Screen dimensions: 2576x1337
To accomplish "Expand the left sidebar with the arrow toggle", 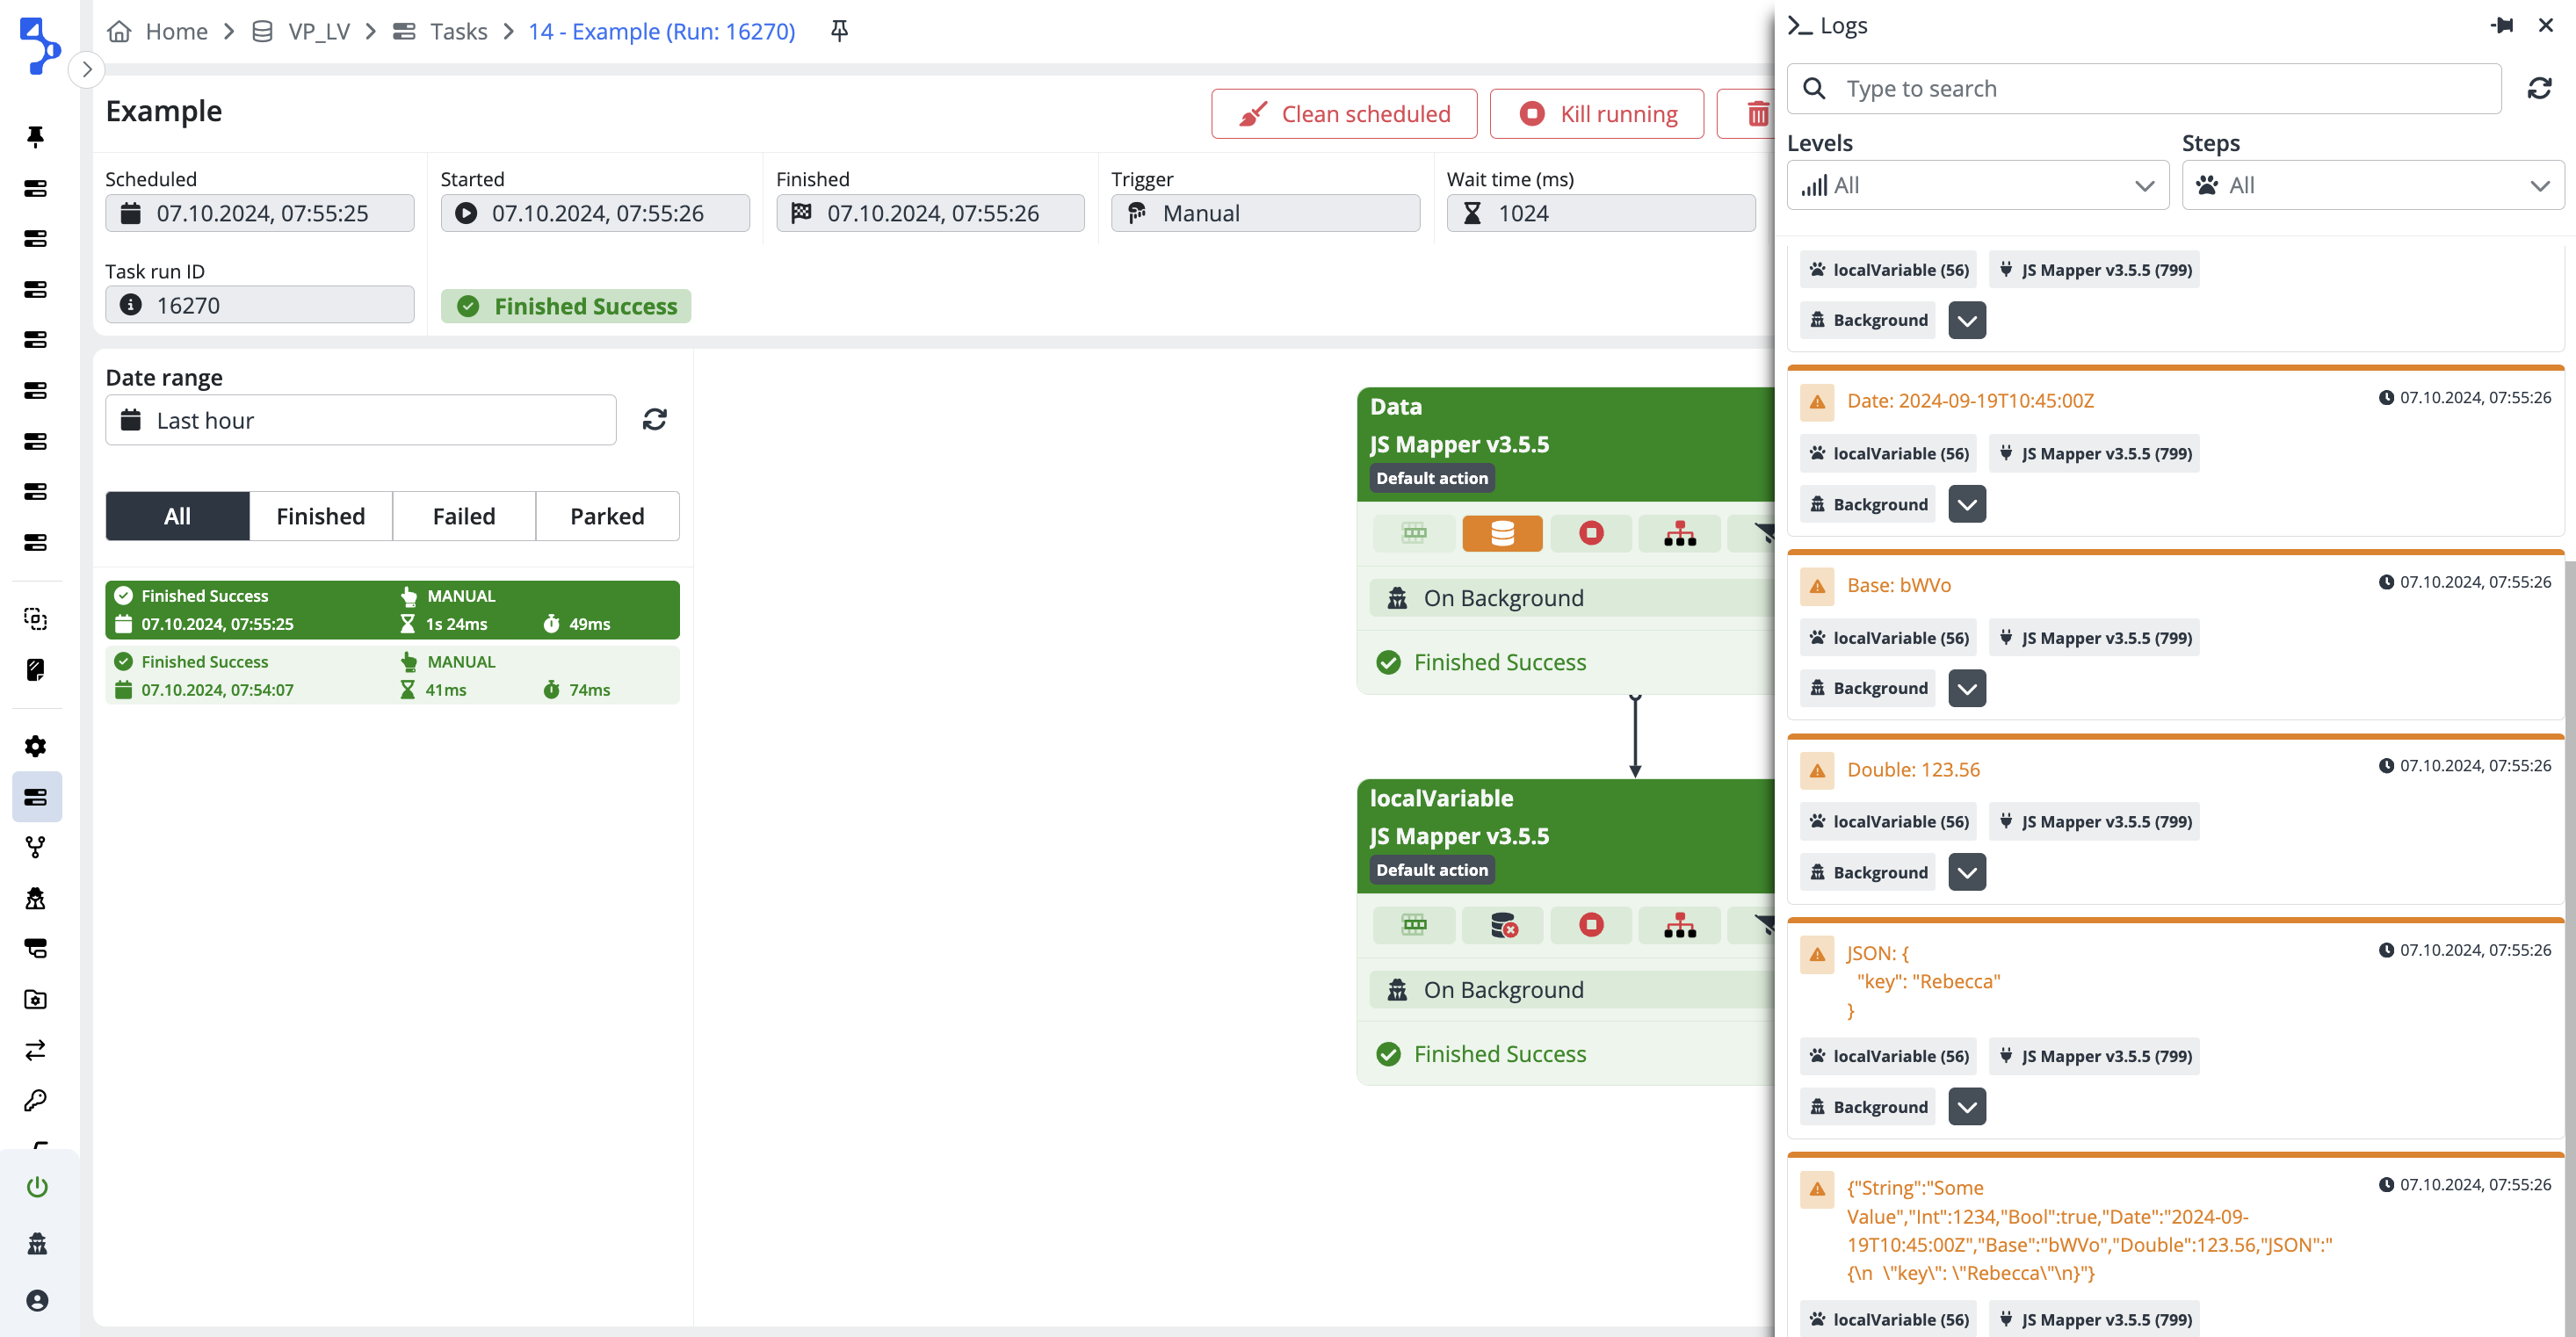I will tap(87, 69).
